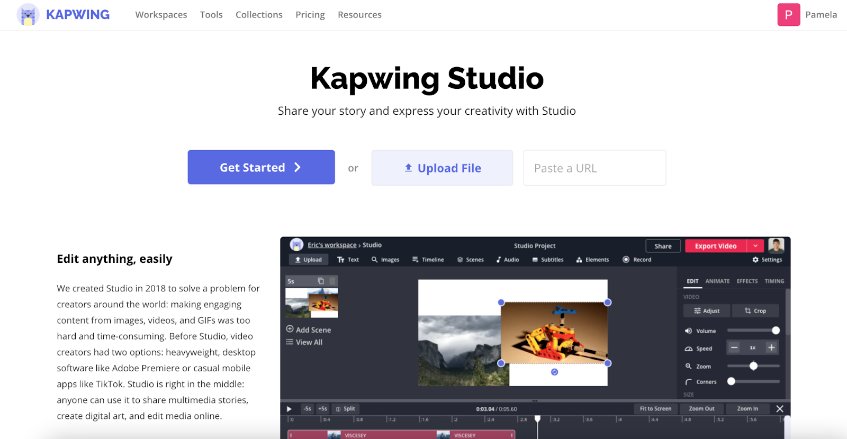
Task: Open the Workspaces menu
Action: [161, 15]
